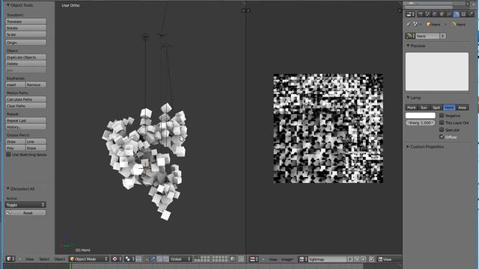Enable the Specular lamp checkbox
479x269 pixels.
click(442, 129)
